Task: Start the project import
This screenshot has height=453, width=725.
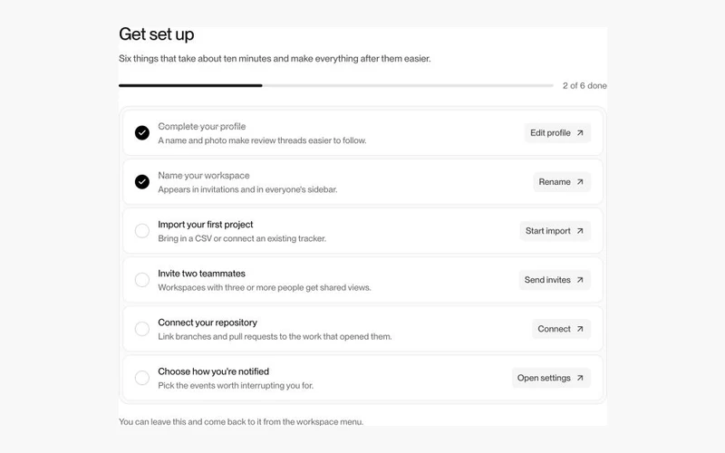Action: click(x=556, y=231)
